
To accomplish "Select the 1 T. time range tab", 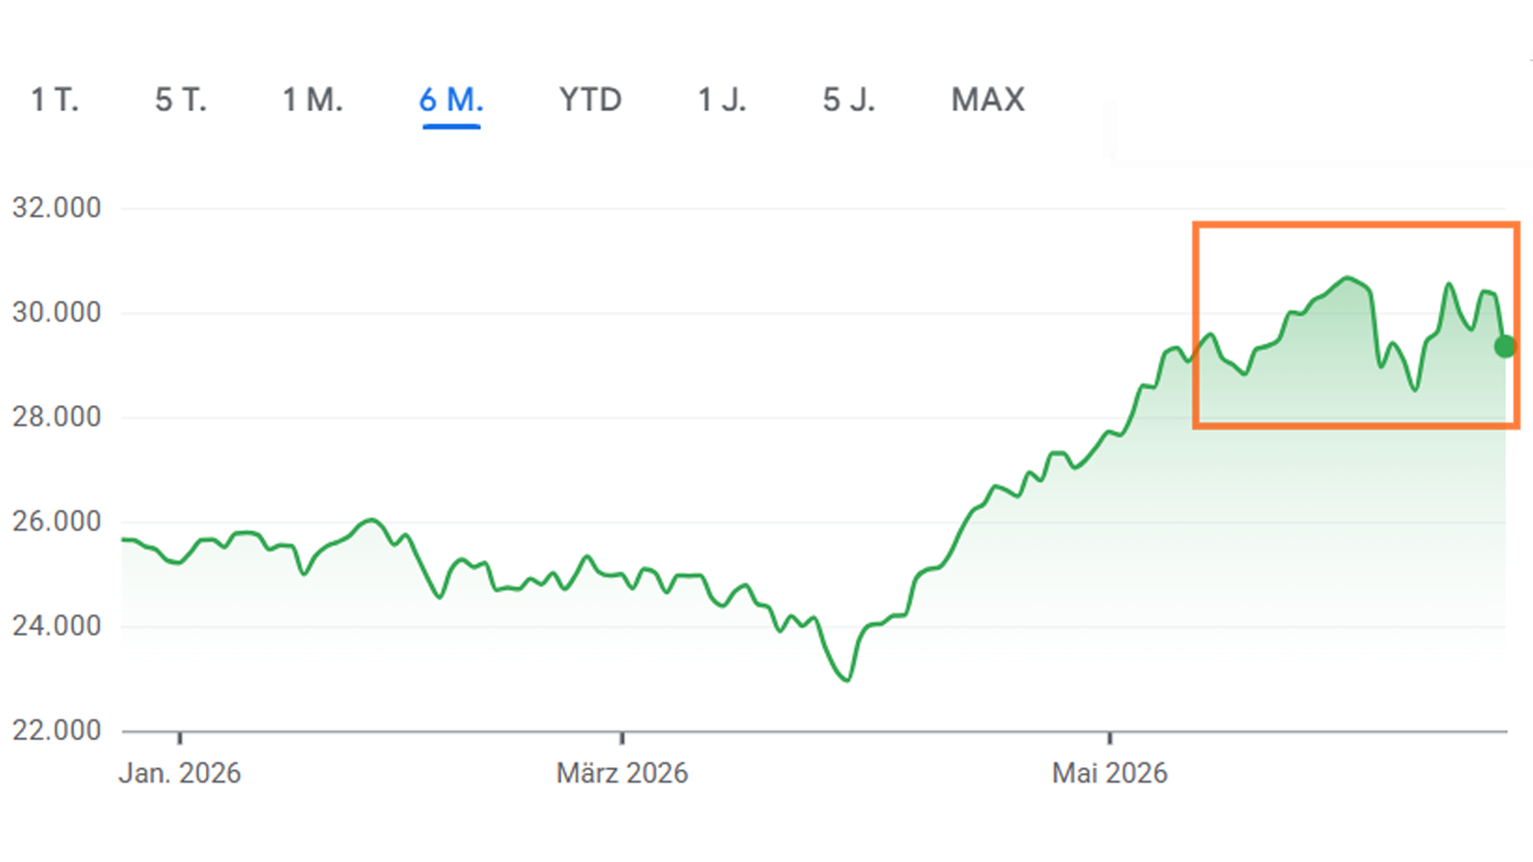I will coord(55,100).
